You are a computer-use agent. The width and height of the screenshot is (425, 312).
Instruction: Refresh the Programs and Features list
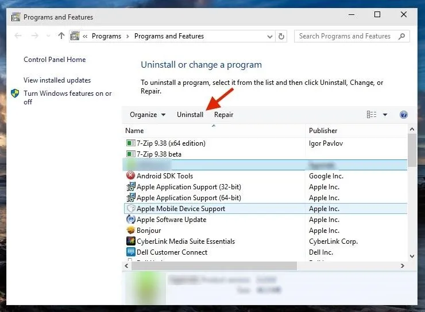pos(281,36)
